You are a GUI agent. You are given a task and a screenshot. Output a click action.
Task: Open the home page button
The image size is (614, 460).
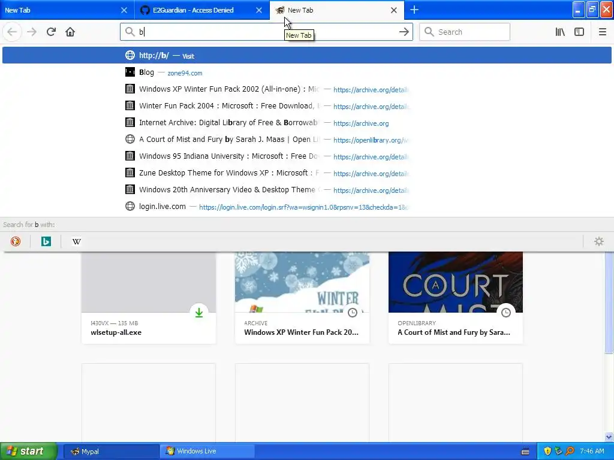70,32
